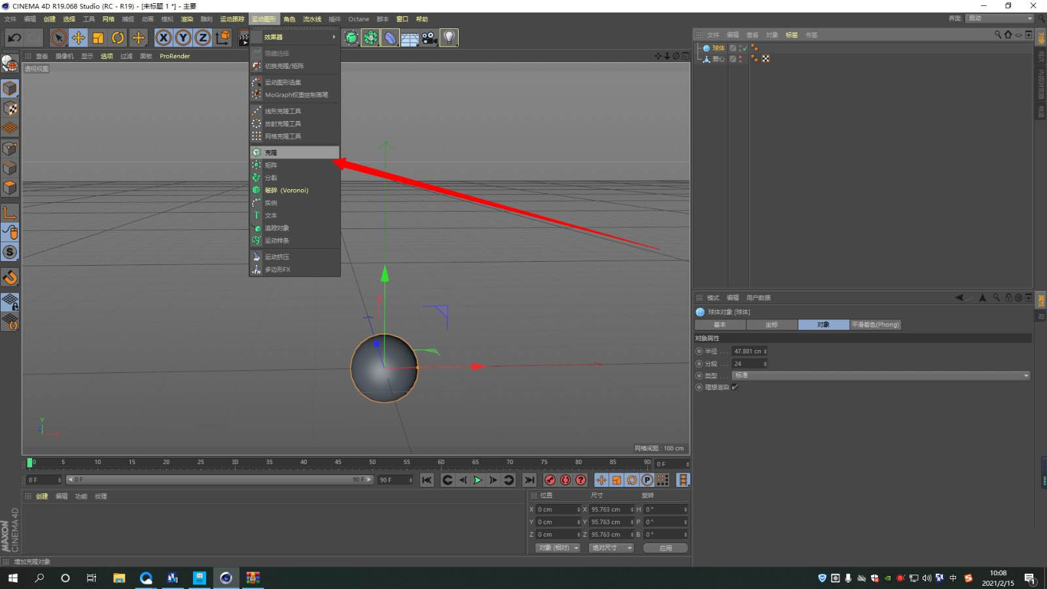Click the floor/environment grid icon

tap(410, 38)
